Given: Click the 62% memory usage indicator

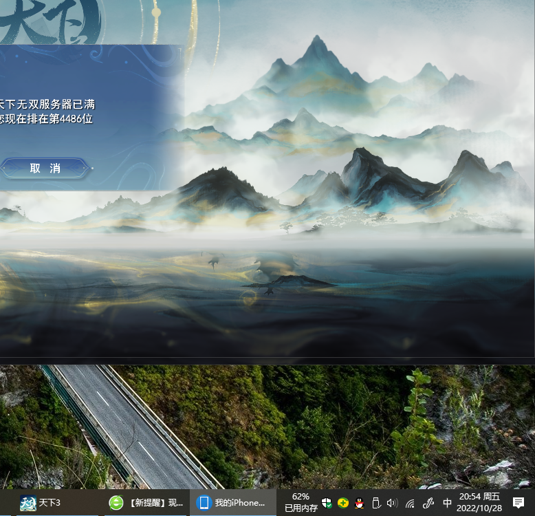Looking at the screenshot, I should tap(301, 502).
